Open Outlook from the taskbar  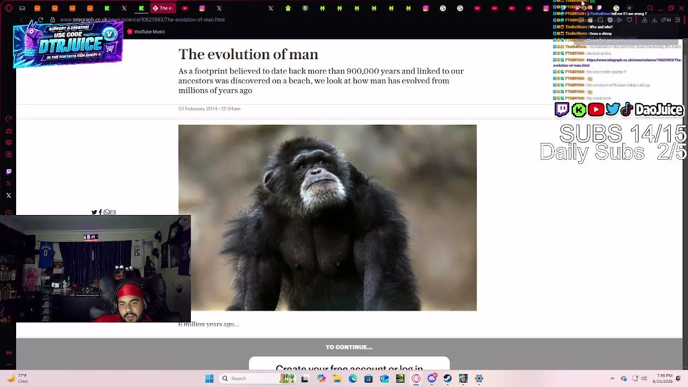click(384, 378)
